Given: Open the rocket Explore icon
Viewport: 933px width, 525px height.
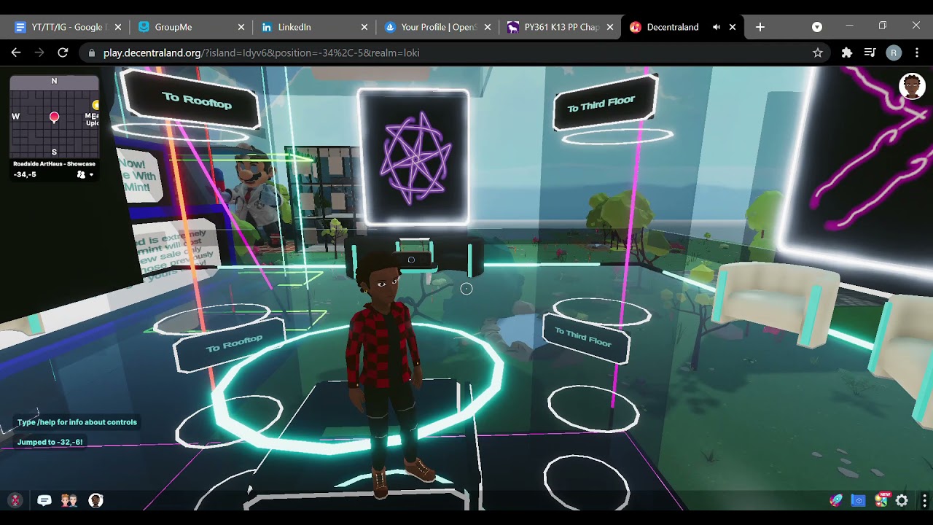Looking at the screenshot, I should coord(836,500).
